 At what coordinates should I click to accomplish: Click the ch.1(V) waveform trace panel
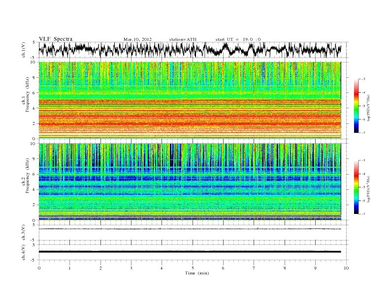(x=193, y=50)
